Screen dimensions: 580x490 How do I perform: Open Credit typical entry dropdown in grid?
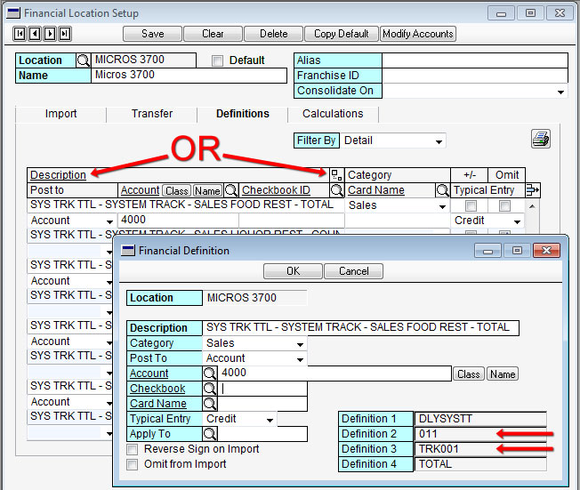[517, 221]
